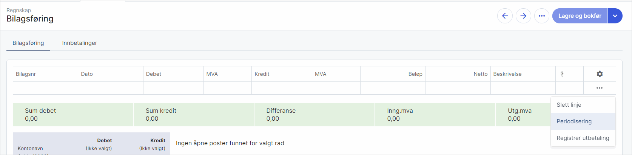Click the Lagre og bokfør button

580,16
